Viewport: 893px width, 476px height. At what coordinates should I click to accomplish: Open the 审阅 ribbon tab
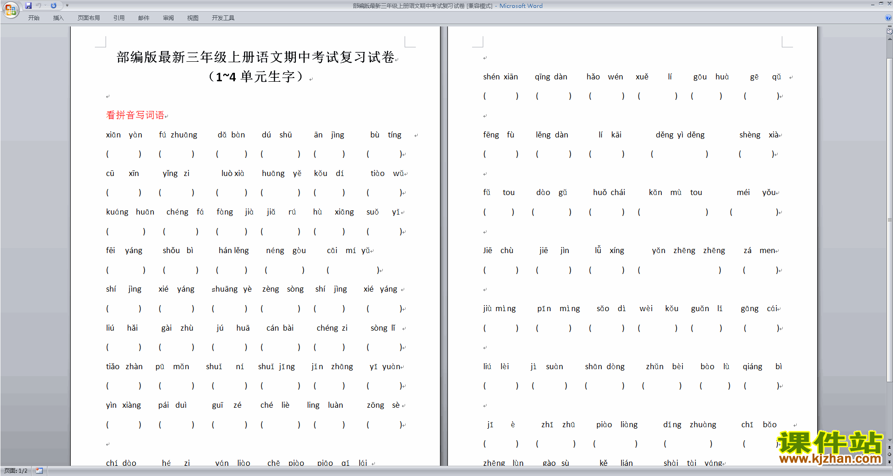point(168,18)
